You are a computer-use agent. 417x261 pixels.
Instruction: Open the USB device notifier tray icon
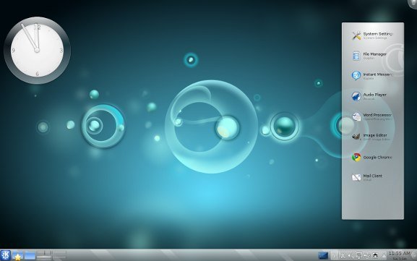tap(367, 256)
